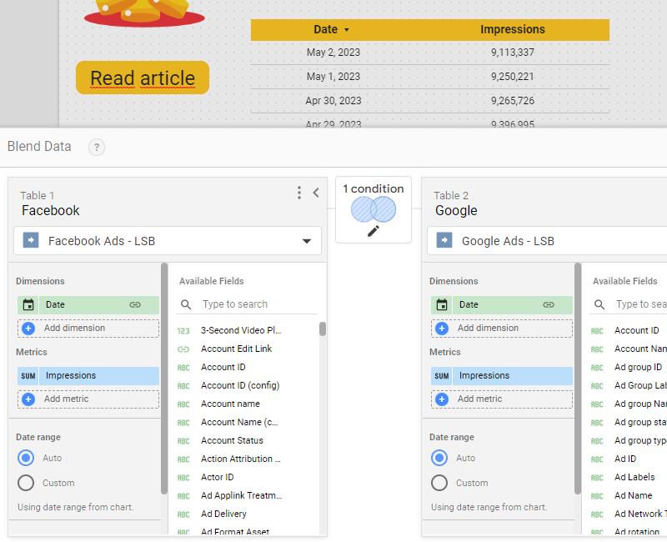Add a metric to Facebook table
This screenshot has width=667, height=542.
click(88, 399)
